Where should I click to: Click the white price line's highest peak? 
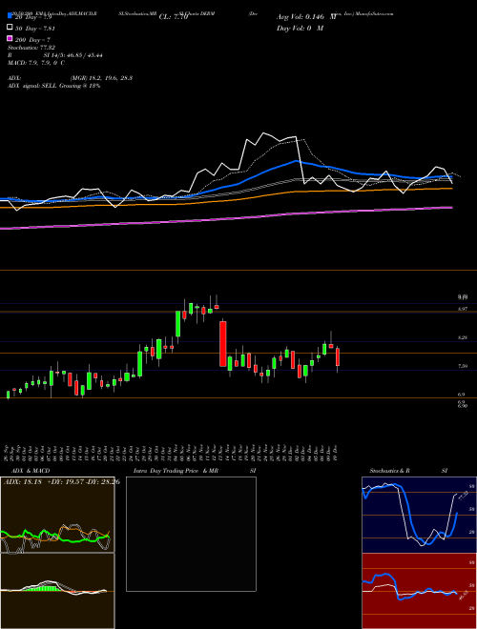point(264,133)
